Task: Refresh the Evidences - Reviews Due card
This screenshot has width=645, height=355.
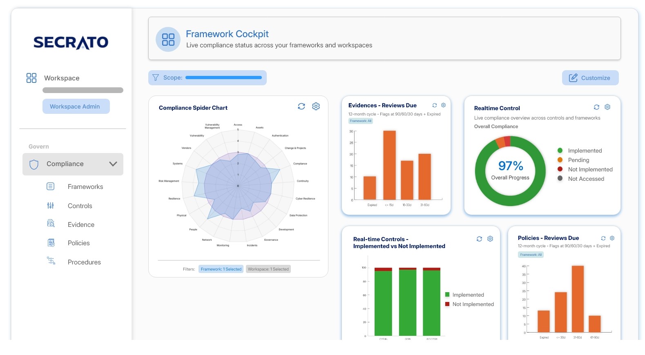Action: (435, 105)
